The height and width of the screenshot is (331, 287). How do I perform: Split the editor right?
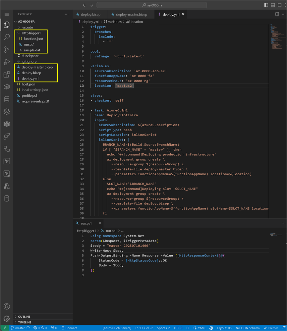(277, 14)
